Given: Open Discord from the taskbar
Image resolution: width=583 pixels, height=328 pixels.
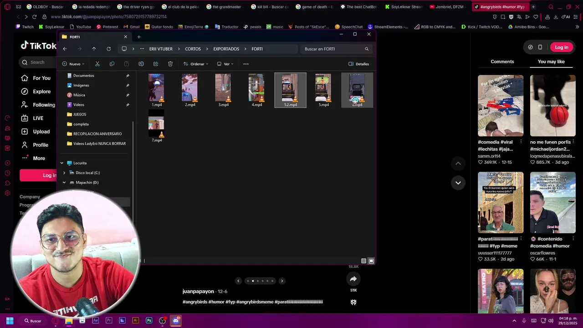Looking at the screenshot, I should [176, 321].
